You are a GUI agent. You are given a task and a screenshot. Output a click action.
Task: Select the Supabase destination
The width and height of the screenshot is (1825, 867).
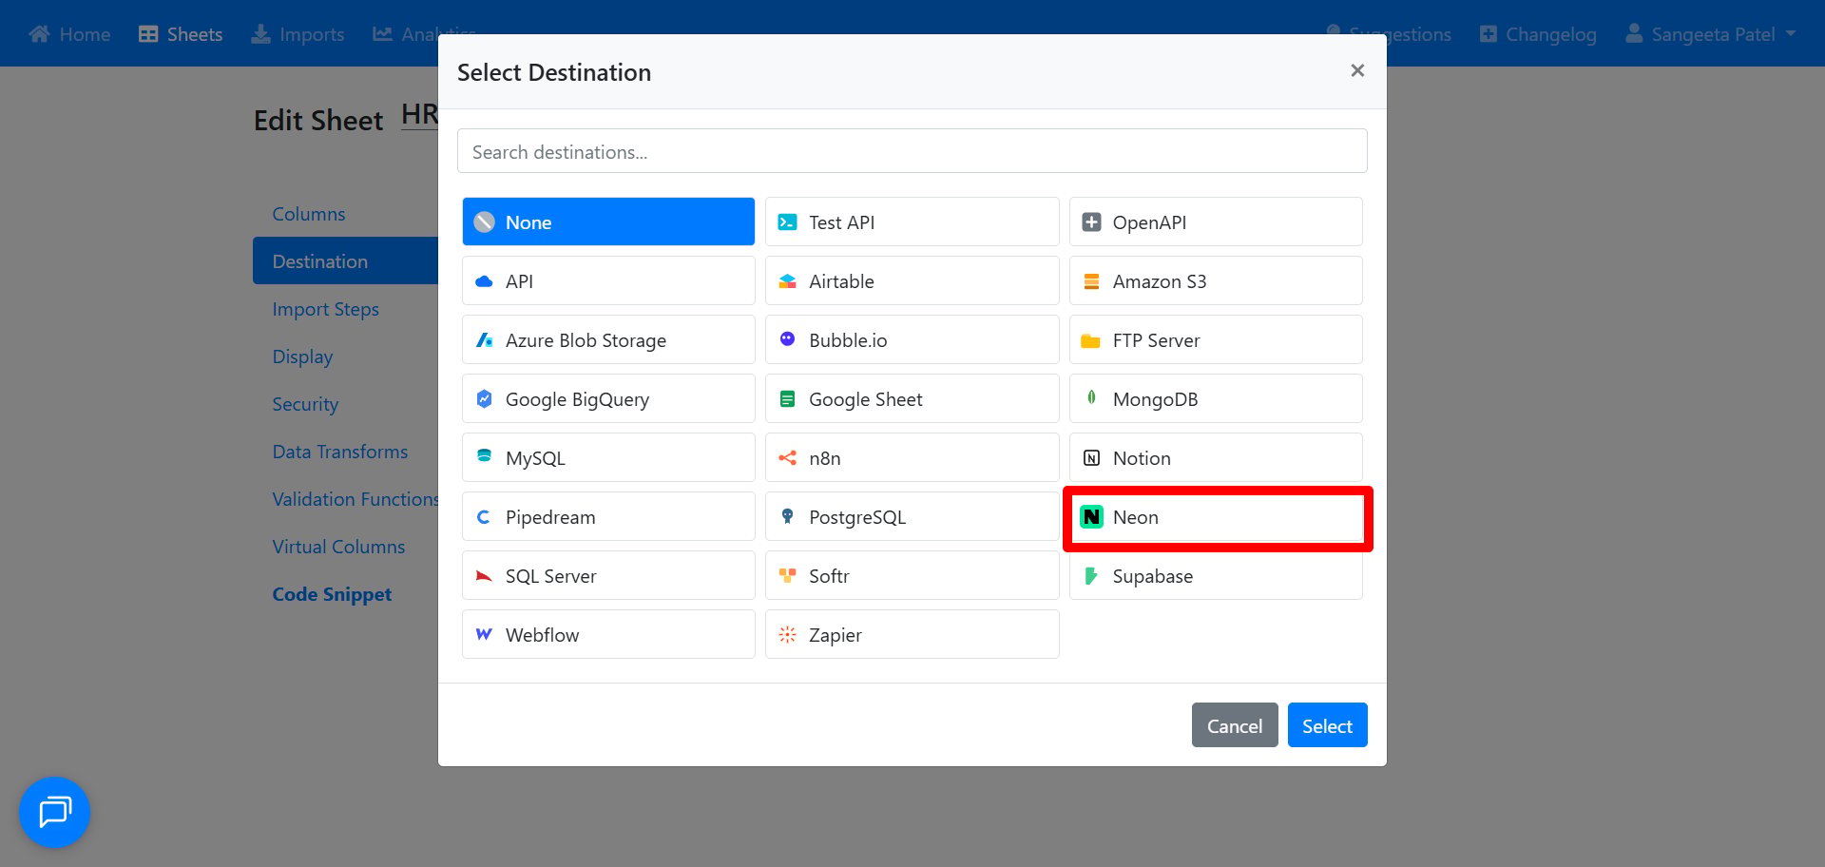click(1216, 576)
